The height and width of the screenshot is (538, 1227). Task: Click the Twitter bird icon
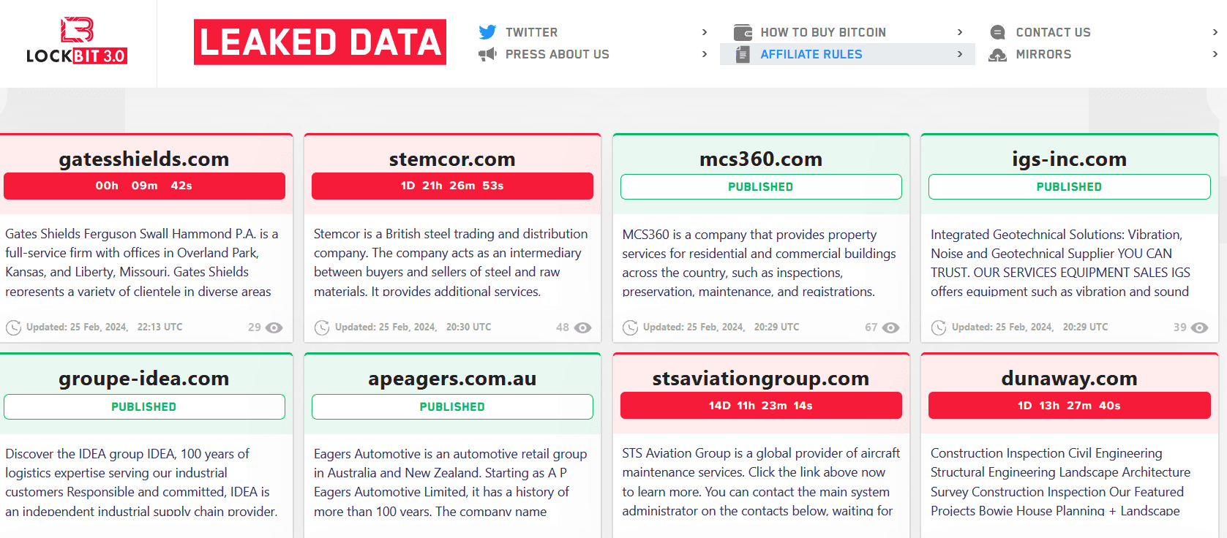(x=487, y=32)
